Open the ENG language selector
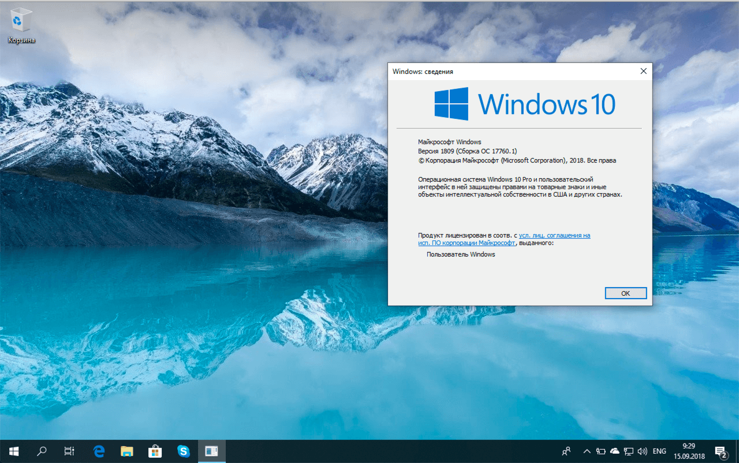The height and width of the screenshot is (463, 739). tap(658, 451)
